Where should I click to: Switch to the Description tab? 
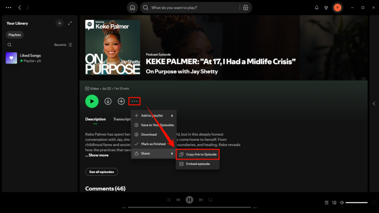95,119
